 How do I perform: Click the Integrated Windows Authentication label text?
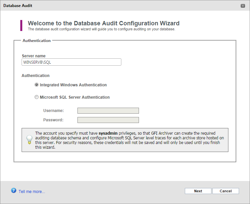point(73,85)
